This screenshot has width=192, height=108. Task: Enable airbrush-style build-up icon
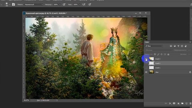(x=84, y=4)
